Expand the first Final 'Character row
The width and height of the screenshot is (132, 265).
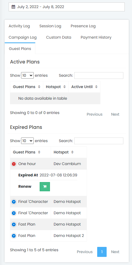click(x=14, y=202)
